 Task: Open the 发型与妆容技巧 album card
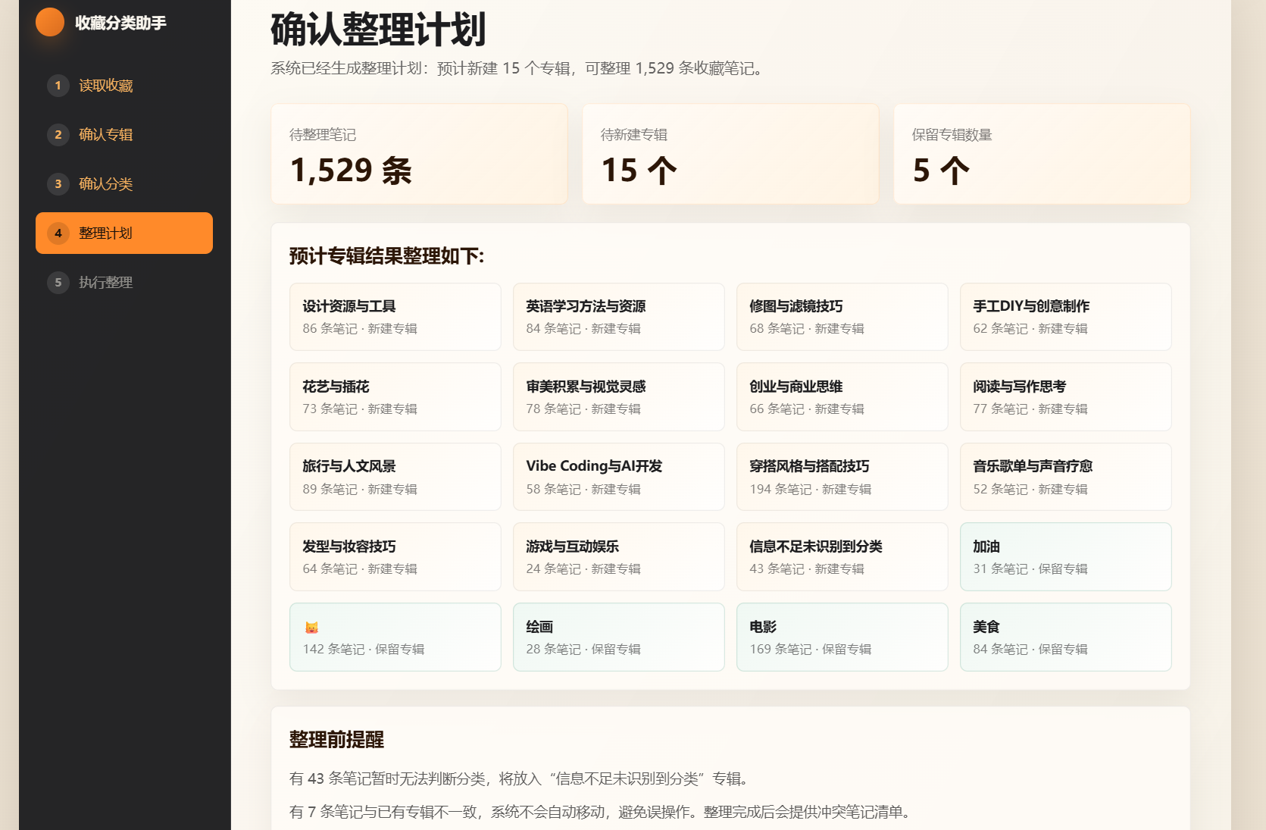(x=395, y=557)
